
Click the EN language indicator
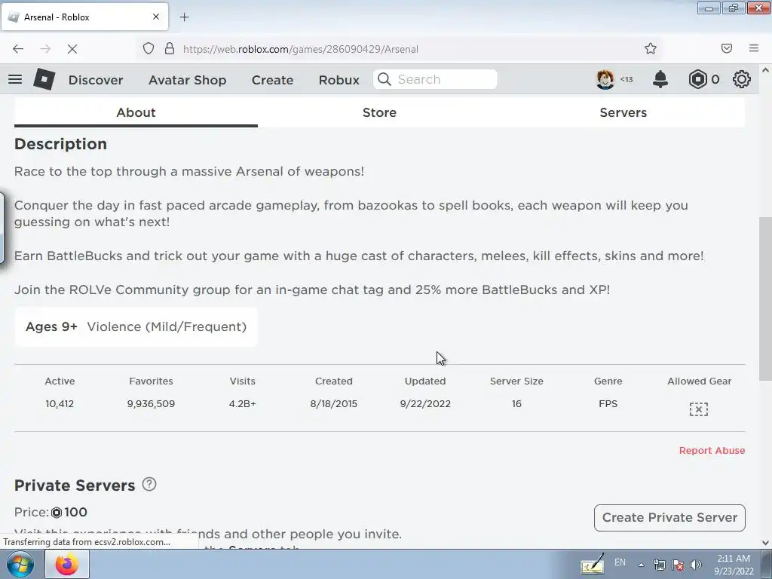pos(620,562)
